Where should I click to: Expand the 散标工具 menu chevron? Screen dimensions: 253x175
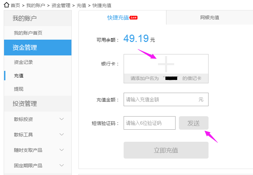[x=62, y=135]
